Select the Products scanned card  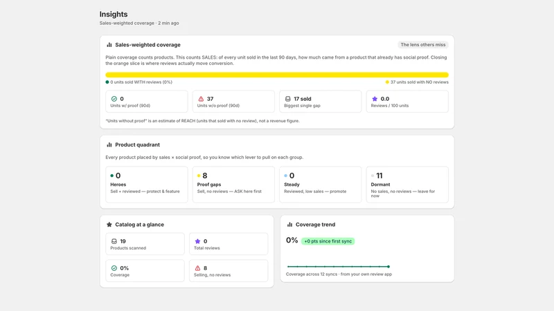coord(145,244)
